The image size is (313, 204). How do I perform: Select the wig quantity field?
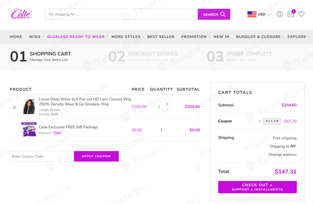159,107
